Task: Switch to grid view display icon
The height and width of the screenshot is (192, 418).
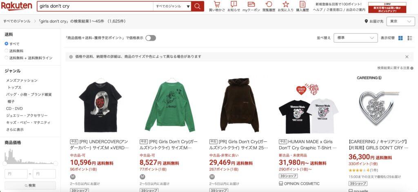Action: pyautogui.click(x=400, y=38)
